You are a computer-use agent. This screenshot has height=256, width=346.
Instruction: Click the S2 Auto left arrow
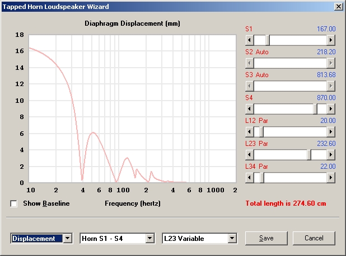click(250, 63)
